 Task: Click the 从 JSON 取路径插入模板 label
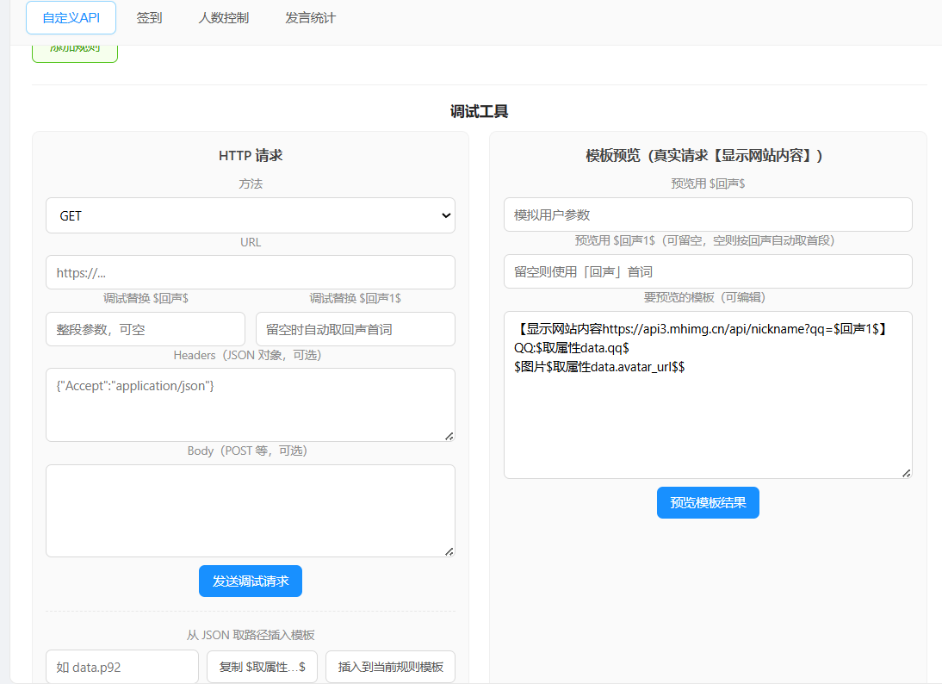[251, 635]
